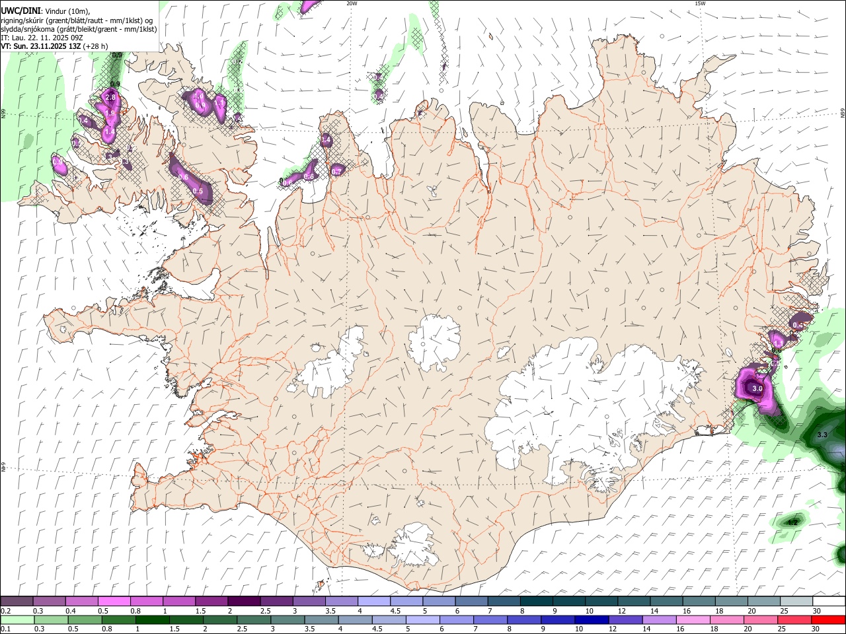
Task: Pick pink rain legend swatch between 18 and 20
Action: [727, 619]
